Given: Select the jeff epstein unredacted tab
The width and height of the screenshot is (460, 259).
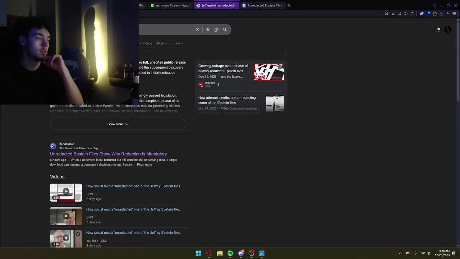Looking at the screenshot, I should click(217, 5).
